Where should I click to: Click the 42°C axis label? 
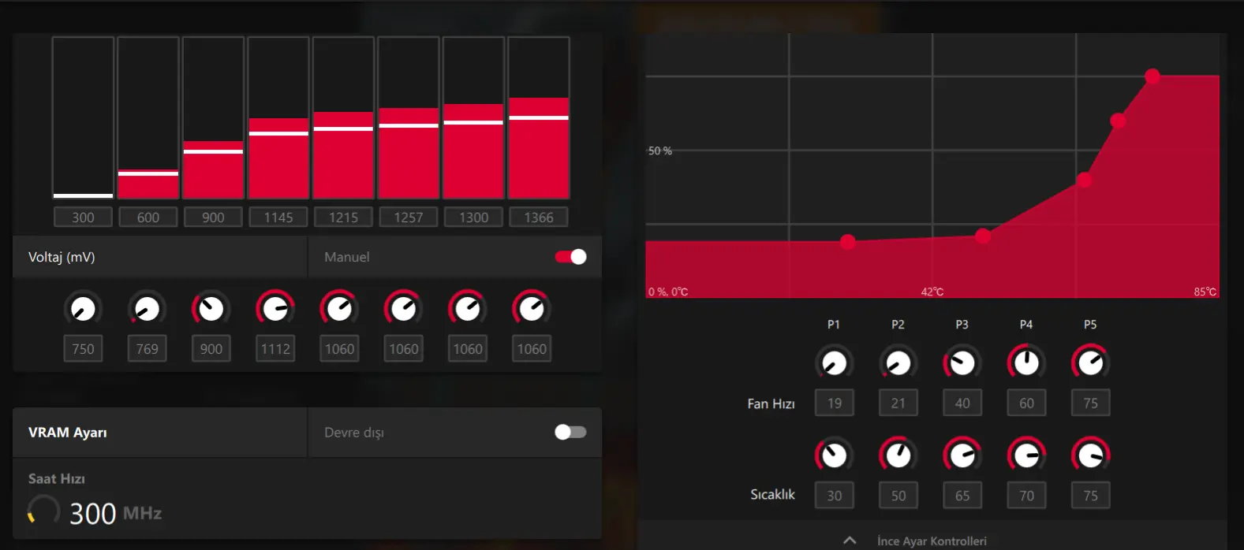pyautogui.click(x=932, y=292)
